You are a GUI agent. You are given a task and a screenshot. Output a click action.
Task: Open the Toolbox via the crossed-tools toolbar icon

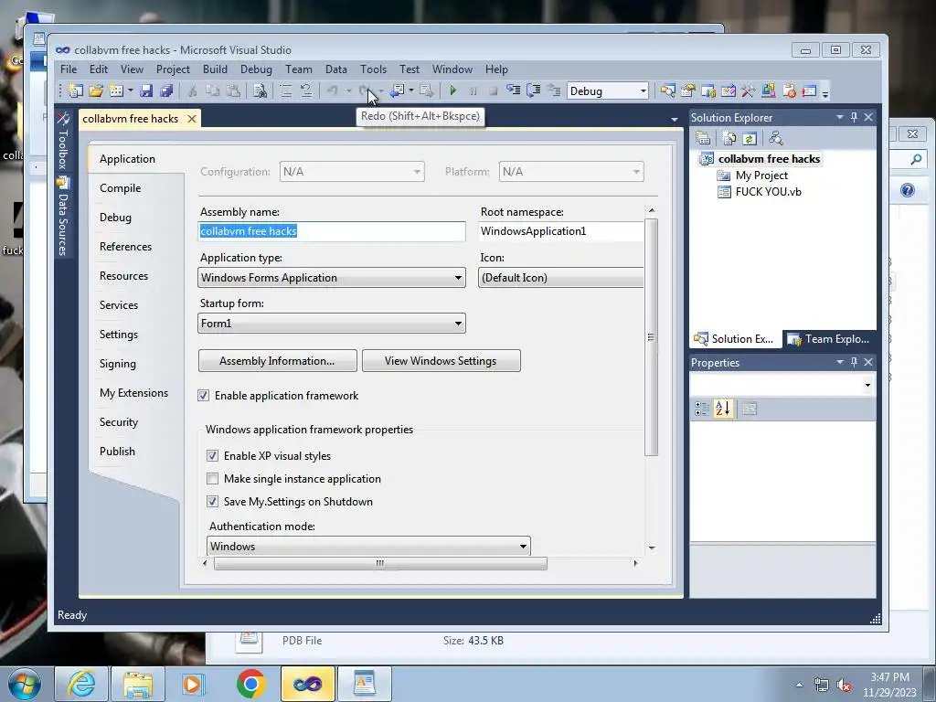[748, 90]
